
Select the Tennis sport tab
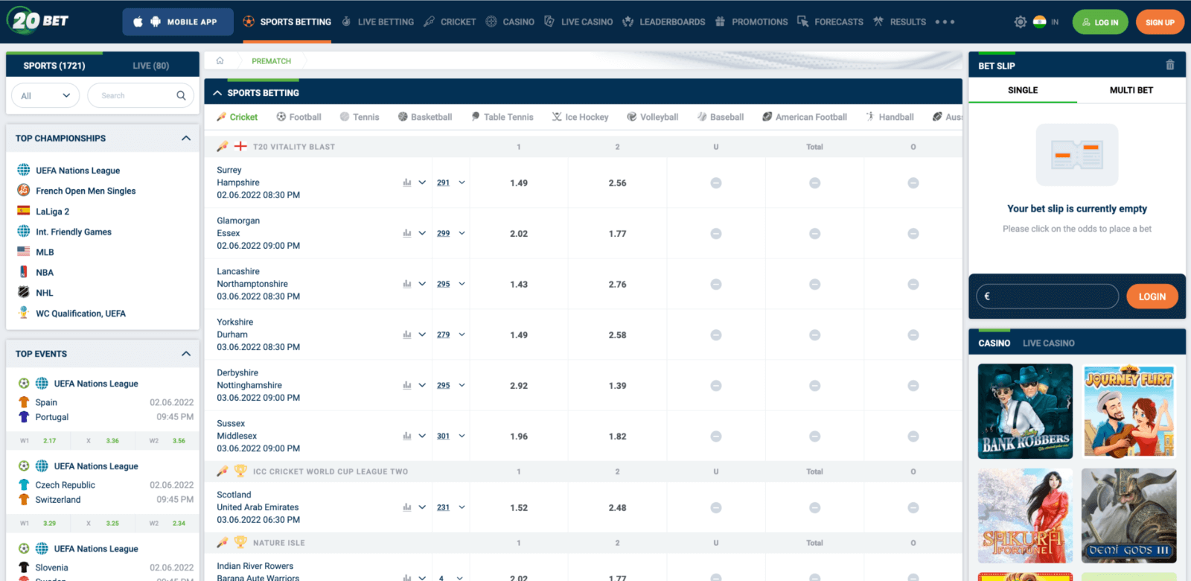click(x=360, y=117)
